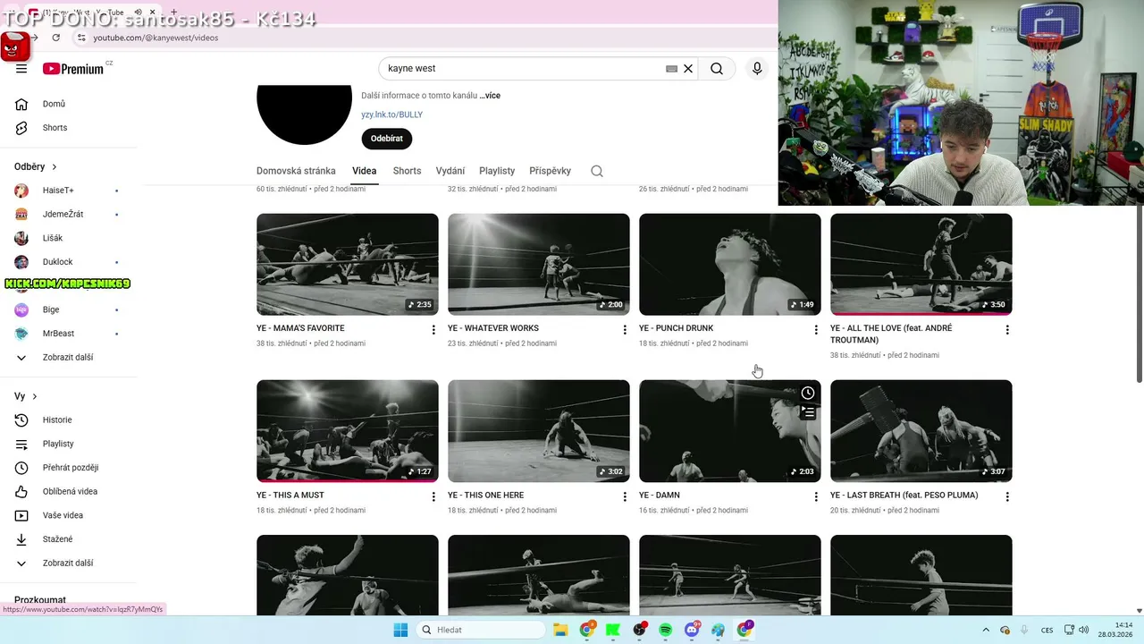Play YE - LAST BREATH thumbnail
The image size is (1144, 644).
[x=921, y=431]
